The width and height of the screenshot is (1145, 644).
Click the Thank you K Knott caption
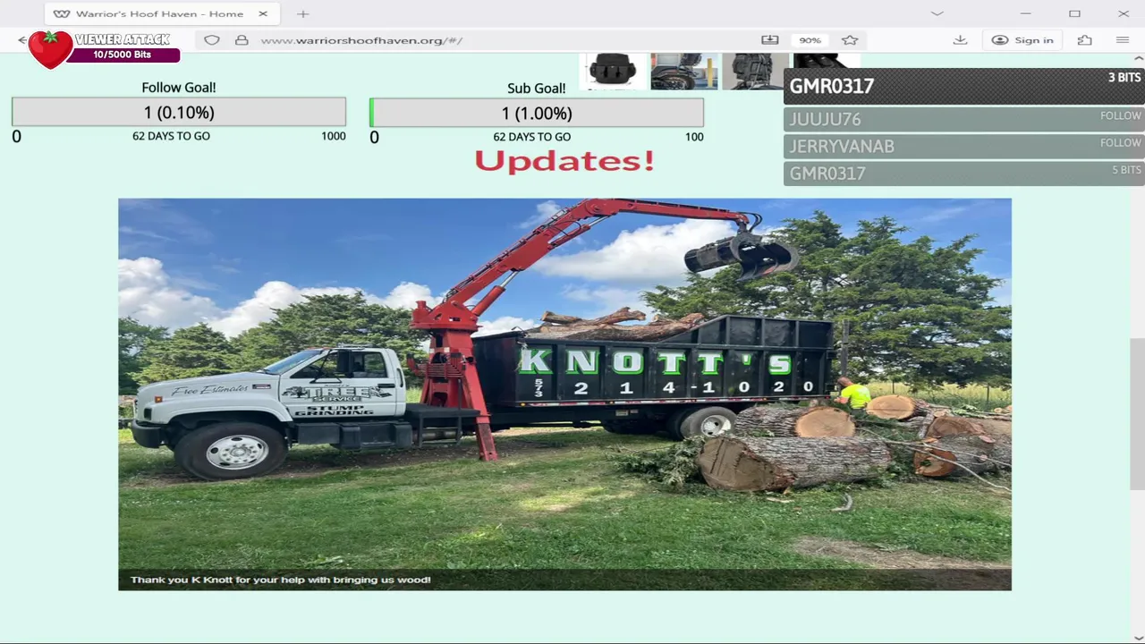pos(281,580)
